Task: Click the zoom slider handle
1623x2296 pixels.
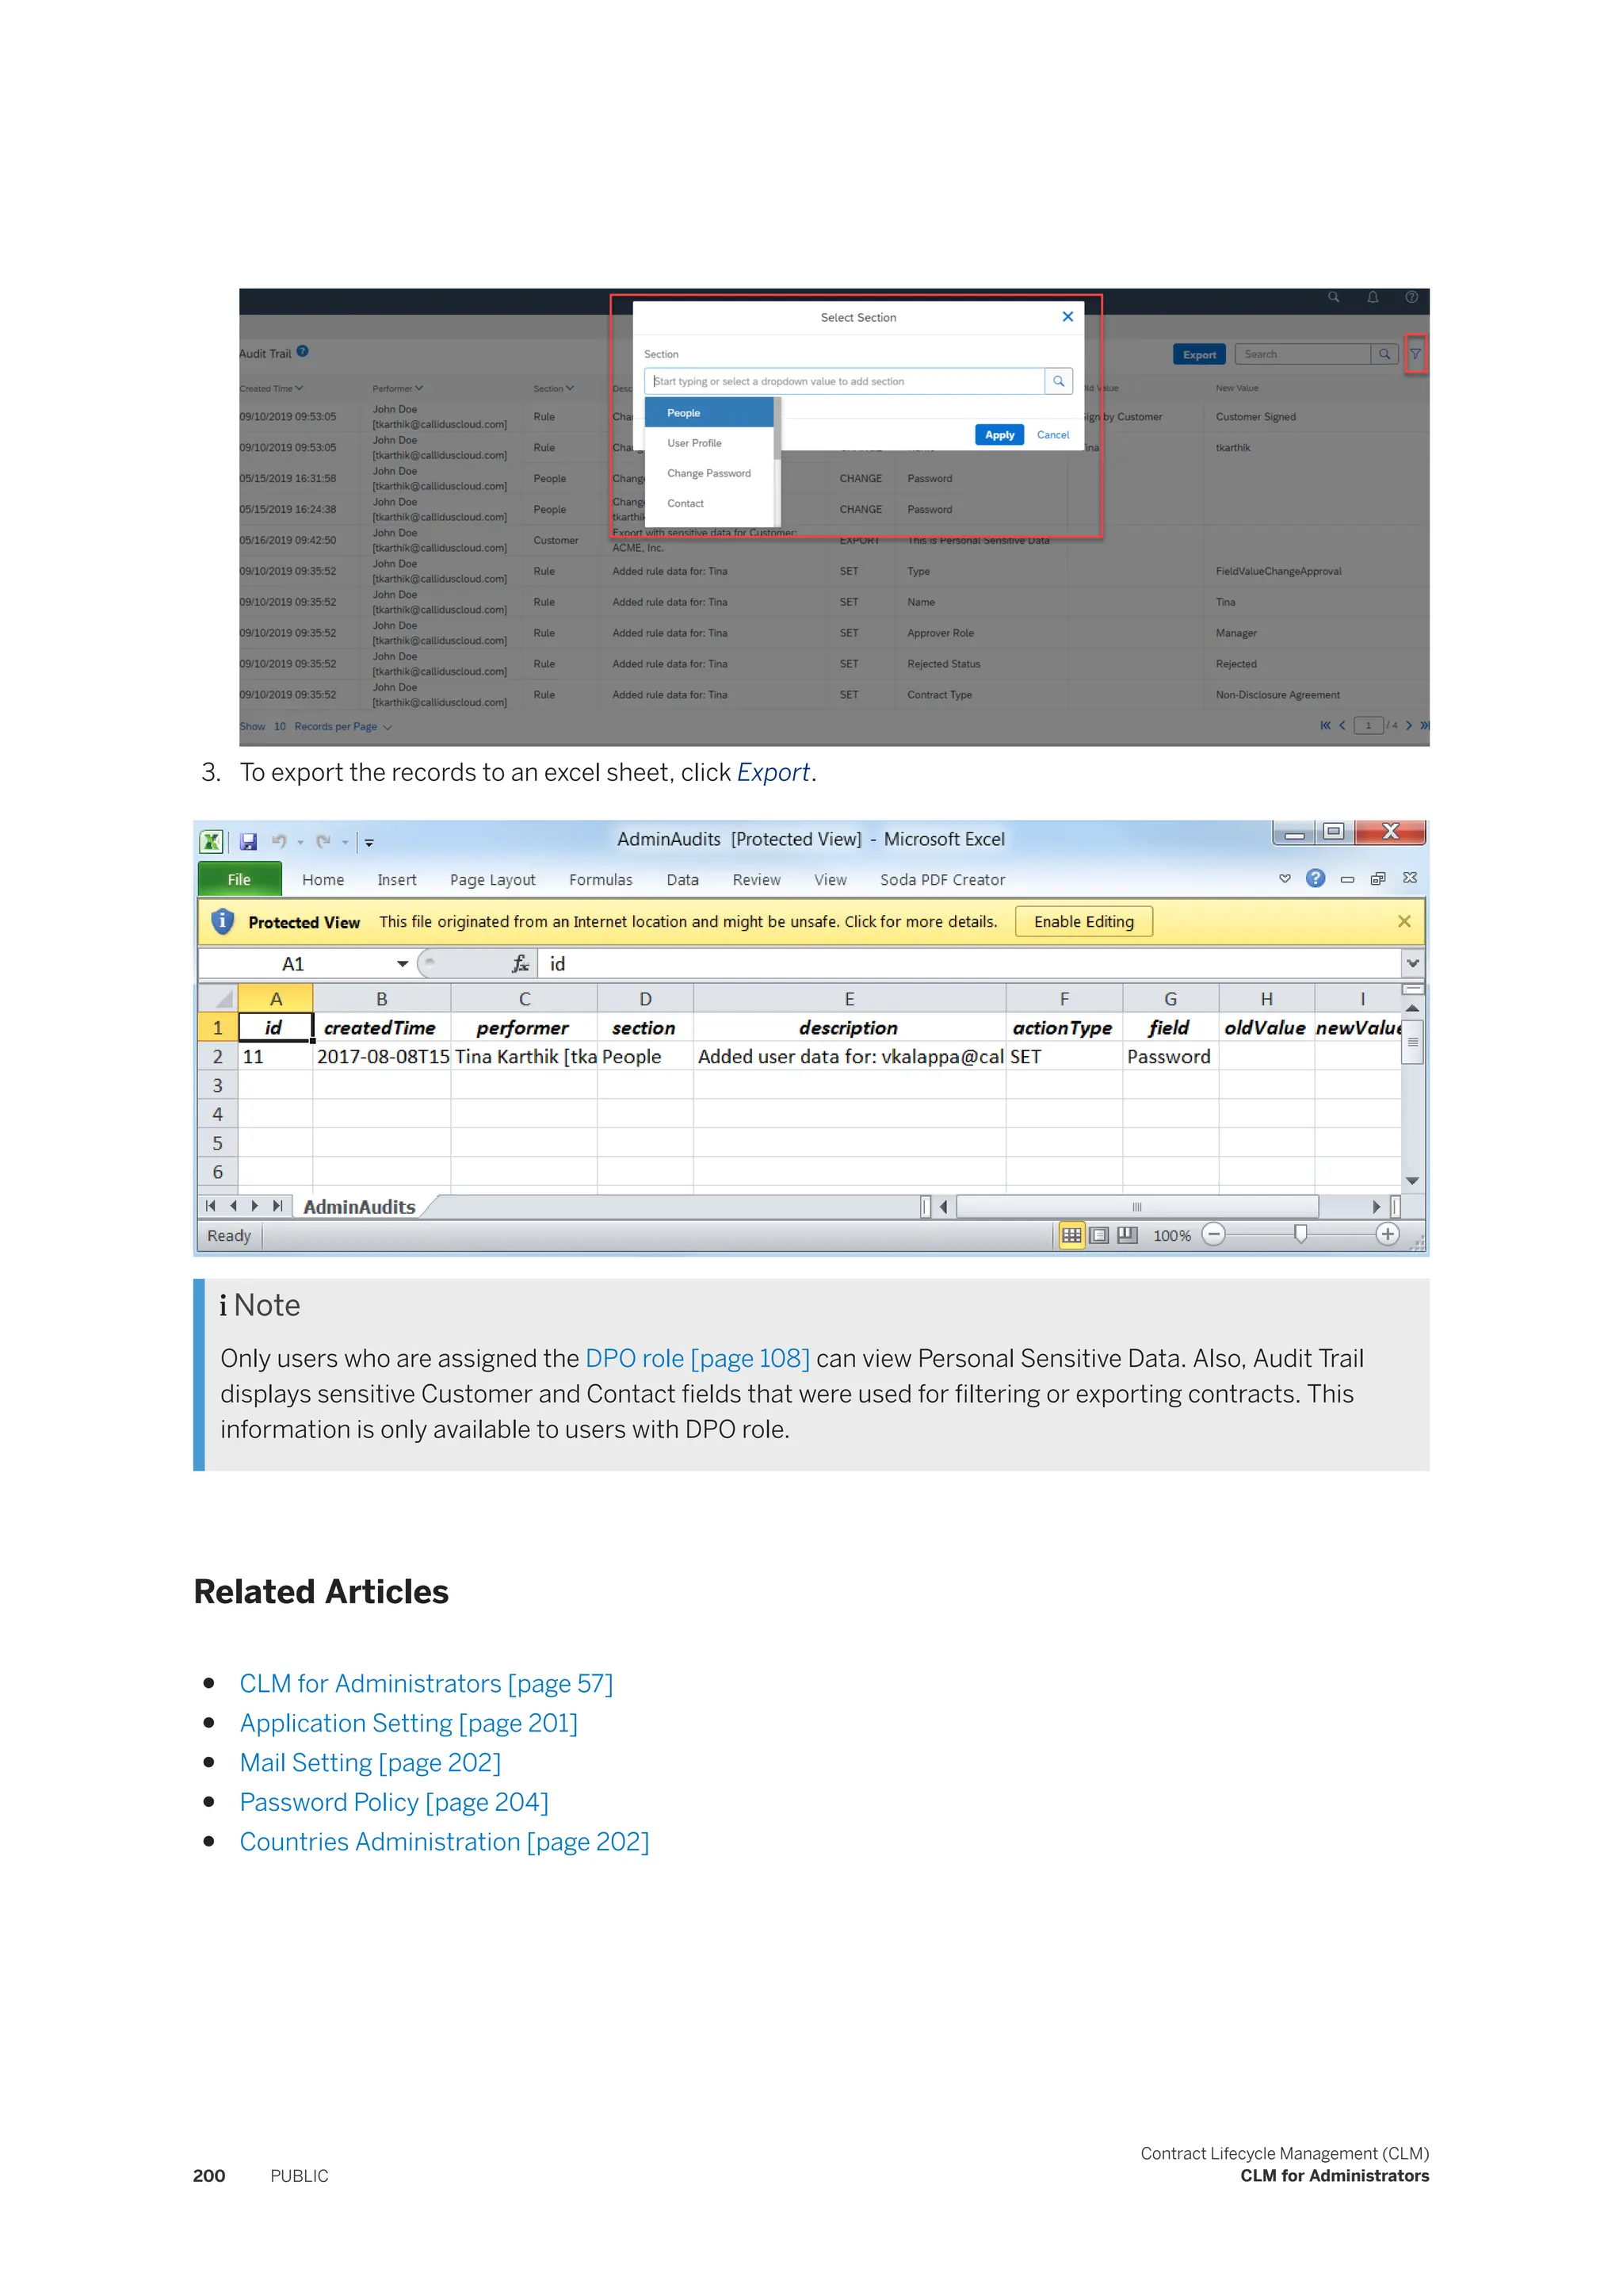Action: [1300, 1235]
